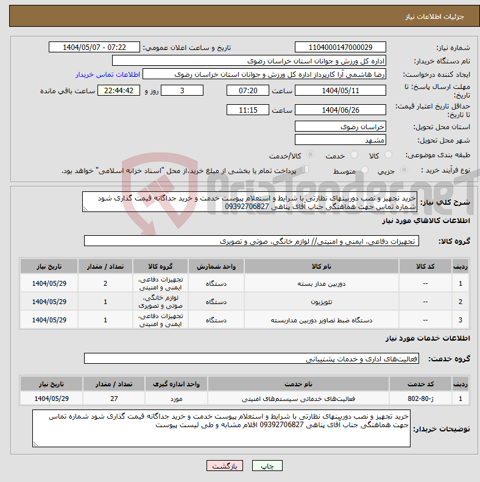Click the فعالیت‌های خدماتی سیستم‌های امنیتی cell
This screenshot has width=480, height=482.
(x=298, y=399)
